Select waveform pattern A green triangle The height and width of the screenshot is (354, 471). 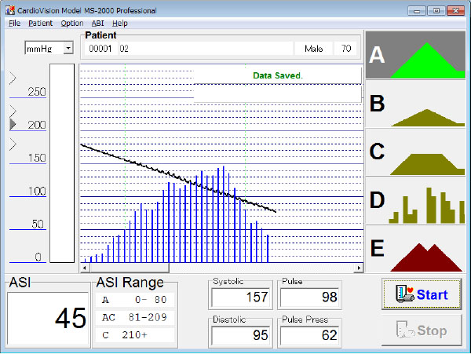click(x=415, y=55)
